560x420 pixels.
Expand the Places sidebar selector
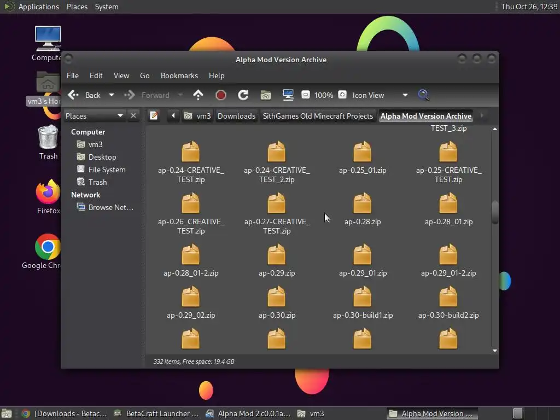[x=120, y=116]
